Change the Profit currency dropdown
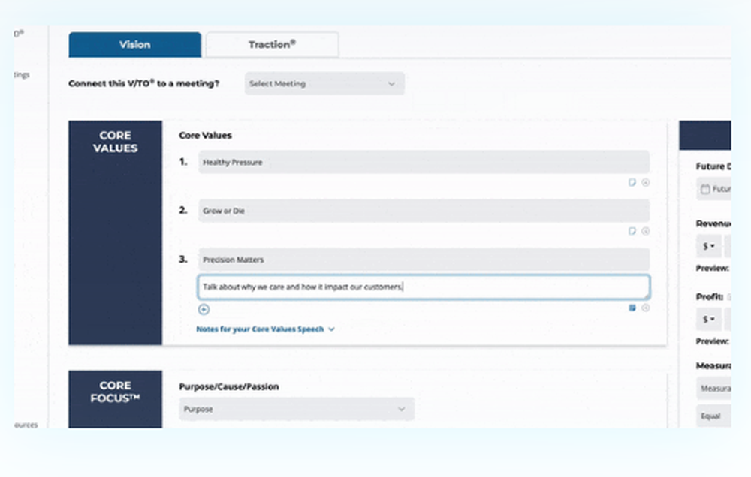 point(708,319)
